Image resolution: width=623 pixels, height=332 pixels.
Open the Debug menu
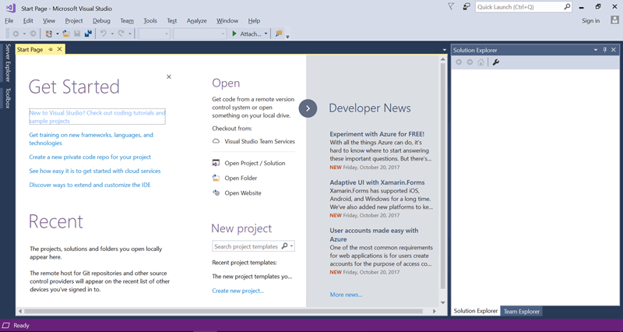[x=100, y=20]
